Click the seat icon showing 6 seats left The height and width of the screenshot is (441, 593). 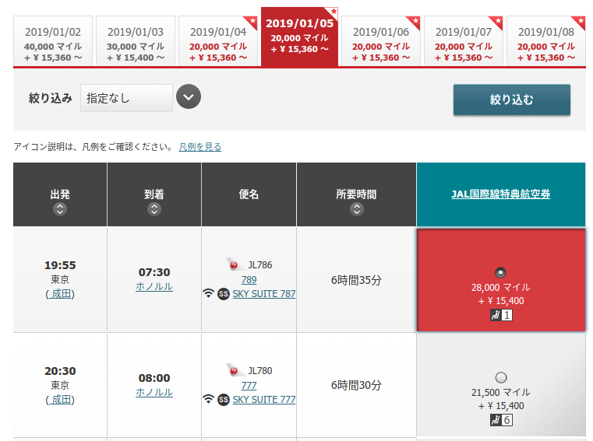point(501,420)
